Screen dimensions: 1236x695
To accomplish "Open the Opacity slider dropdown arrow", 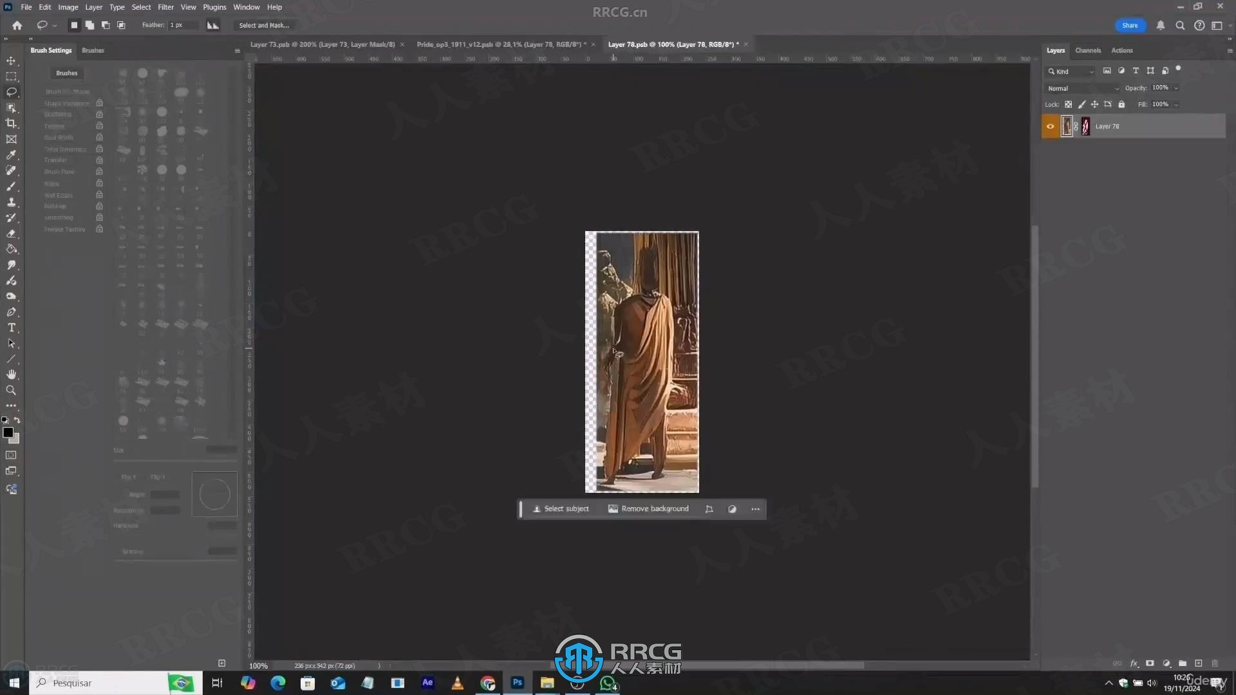I will pos(1176,88).
